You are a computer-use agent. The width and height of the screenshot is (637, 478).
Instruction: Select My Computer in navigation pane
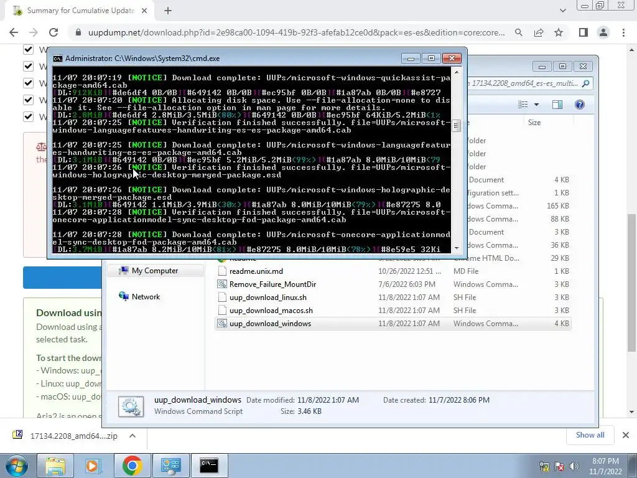[155, 271]
